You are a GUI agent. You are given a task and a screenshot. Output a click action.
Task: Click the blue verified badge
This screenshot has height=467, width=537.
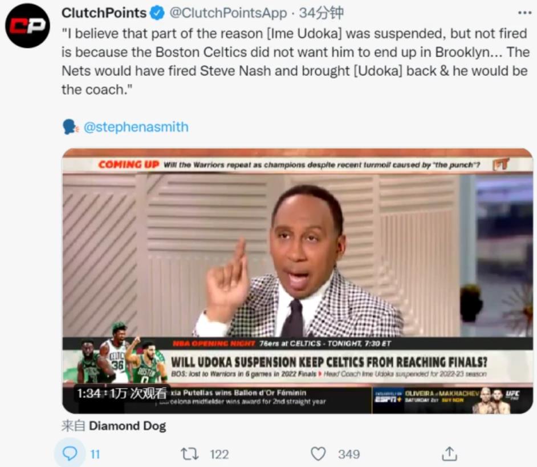tap(157, 13)
